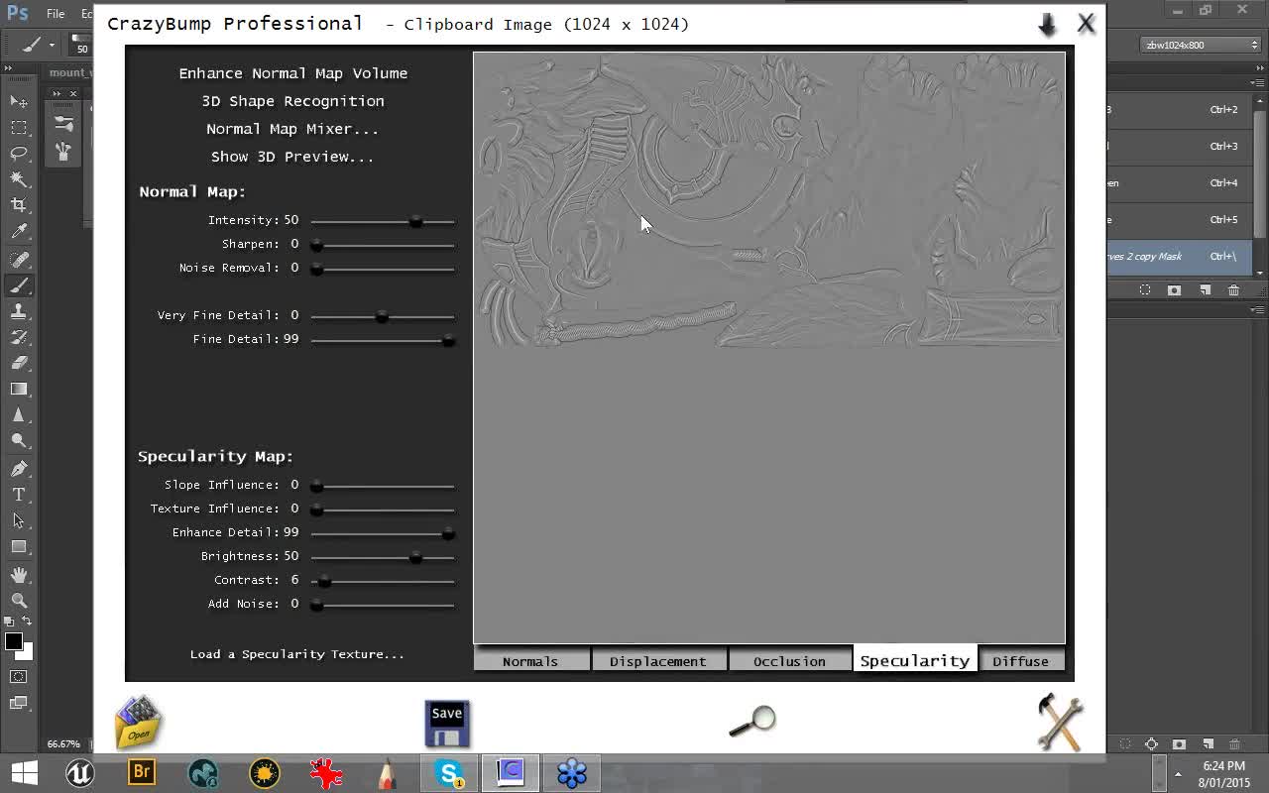The image size is (1269, 793).
Task: Click the Specularity Contrast slider handle
Action: click(x=324, y=581)
